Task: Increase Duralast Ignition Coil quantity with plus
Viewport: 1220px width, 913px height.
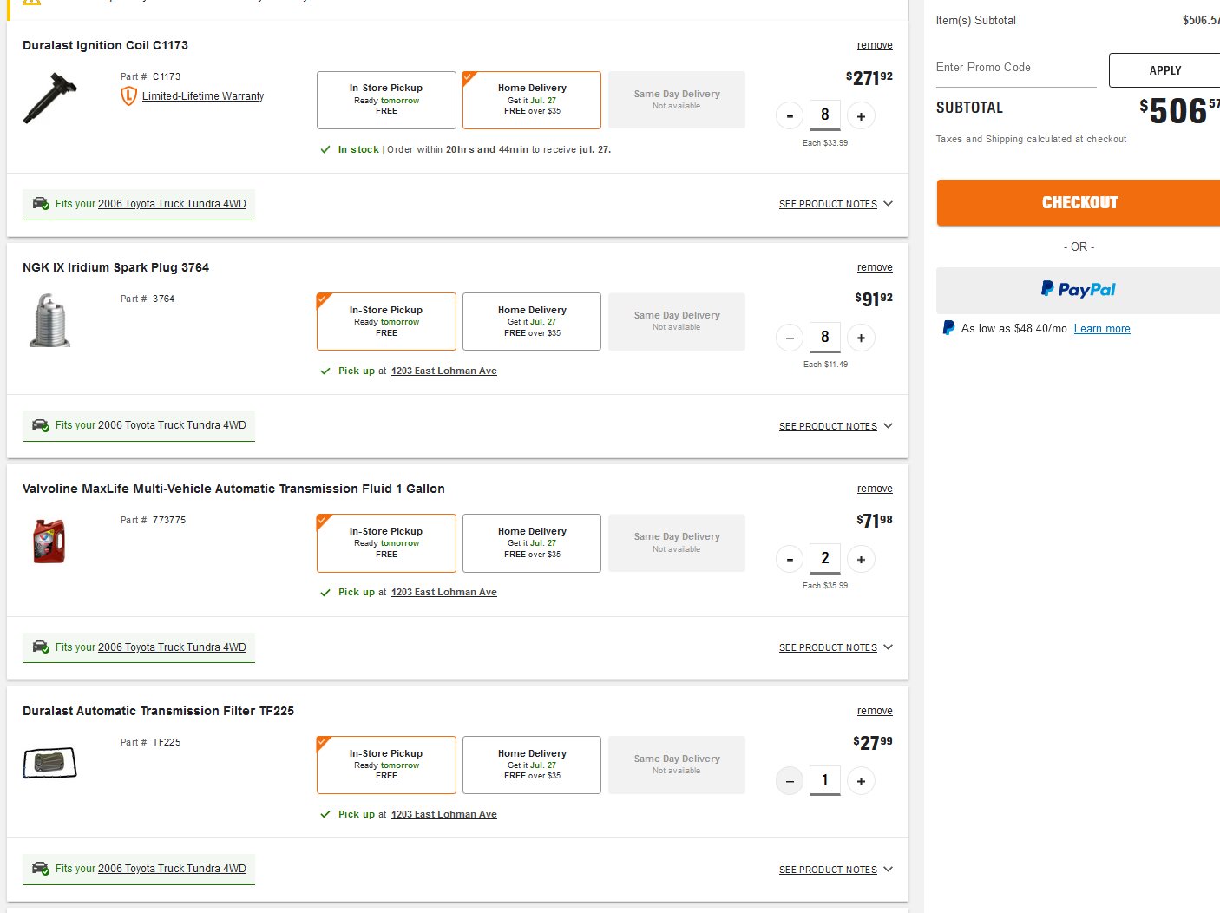Action: point(861,116)
